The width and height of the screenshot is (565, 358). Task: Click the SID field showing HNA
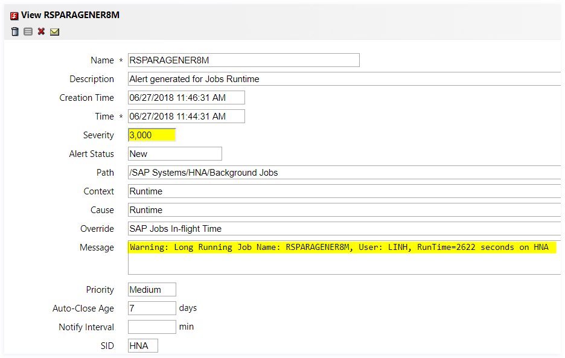coord(142,346)
